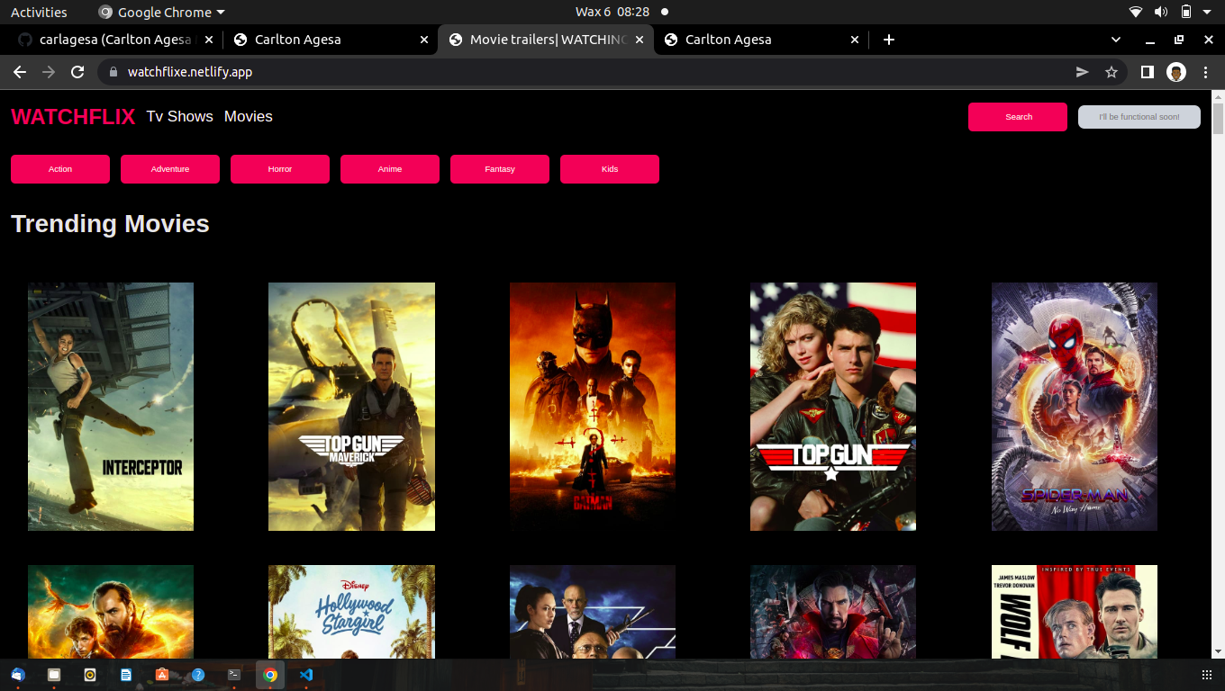Open the Terminal from the dock
The image size is (1225, 691).
coord(234,675)
